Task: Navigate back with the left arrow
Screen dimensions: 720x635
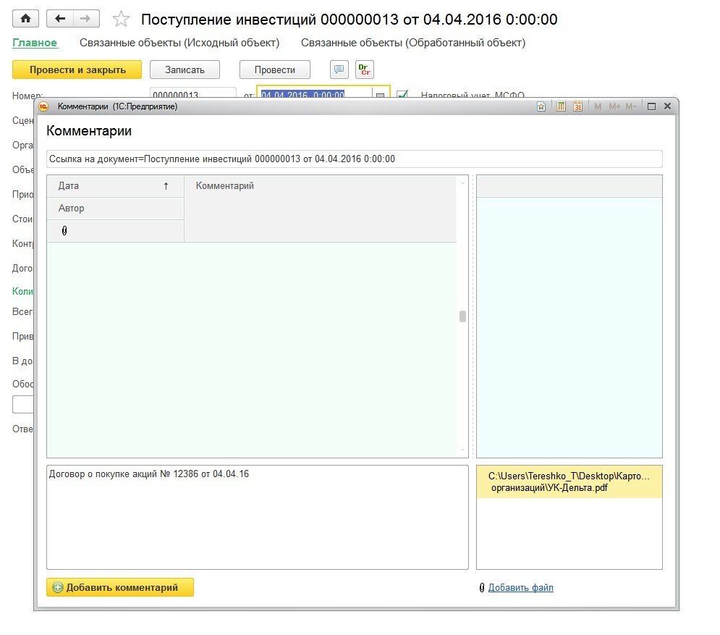Action: [x=60, y=19]
